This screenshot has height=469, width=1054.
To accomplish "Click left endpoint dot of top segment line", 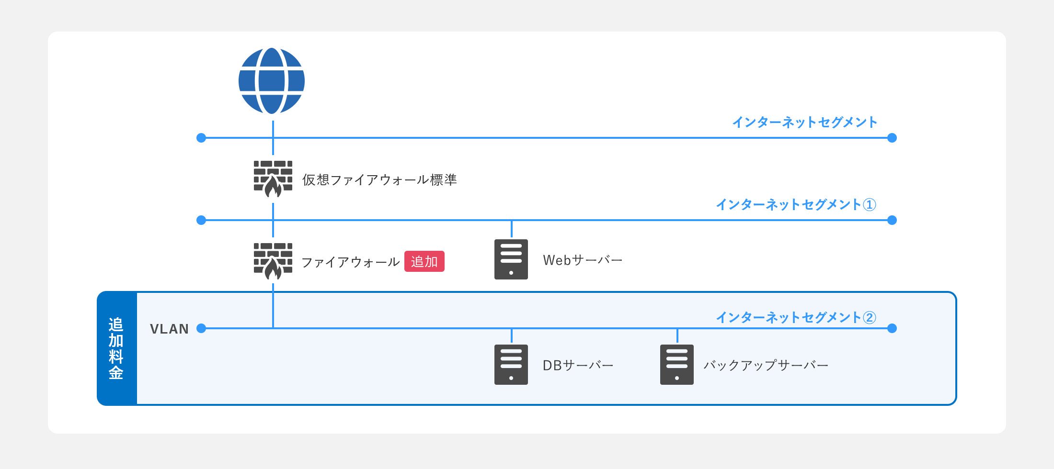I will (x=201, y=138).
